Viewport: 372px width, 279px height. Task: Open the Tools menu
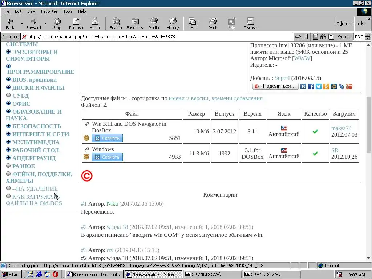coord(68,11)
